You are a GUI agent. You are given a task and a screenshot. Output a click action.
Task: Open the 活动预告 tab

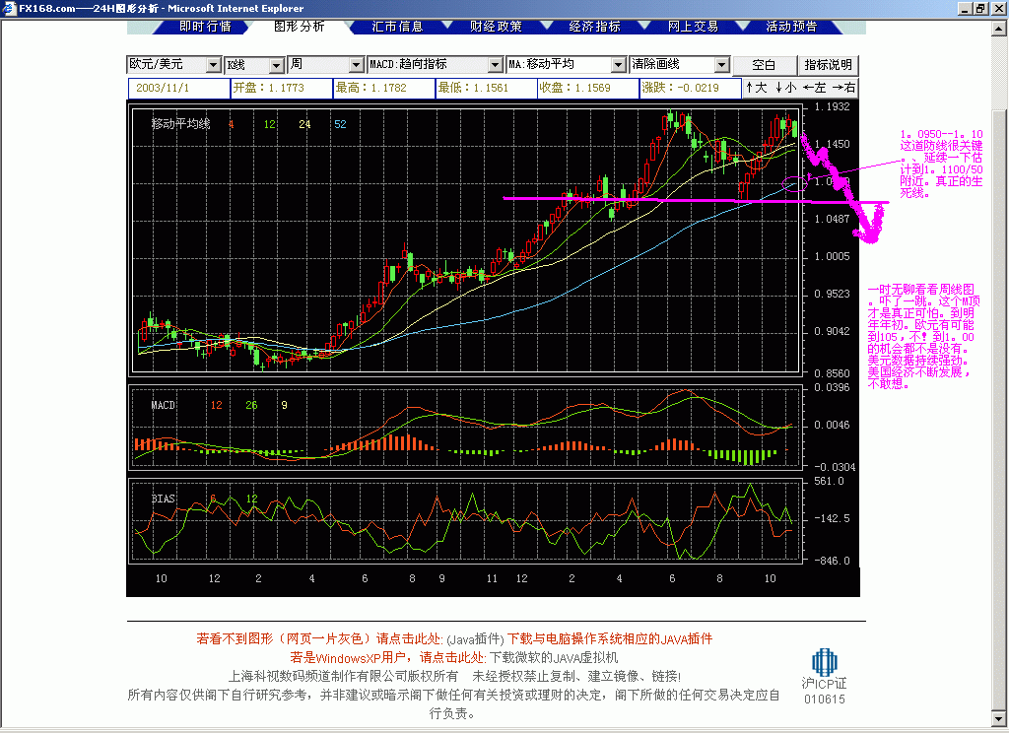[791, 27]
